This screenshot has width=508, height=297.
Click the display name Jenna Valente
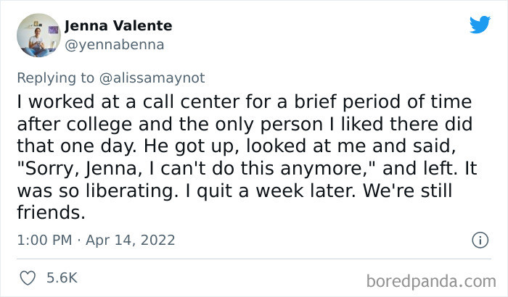118,26
